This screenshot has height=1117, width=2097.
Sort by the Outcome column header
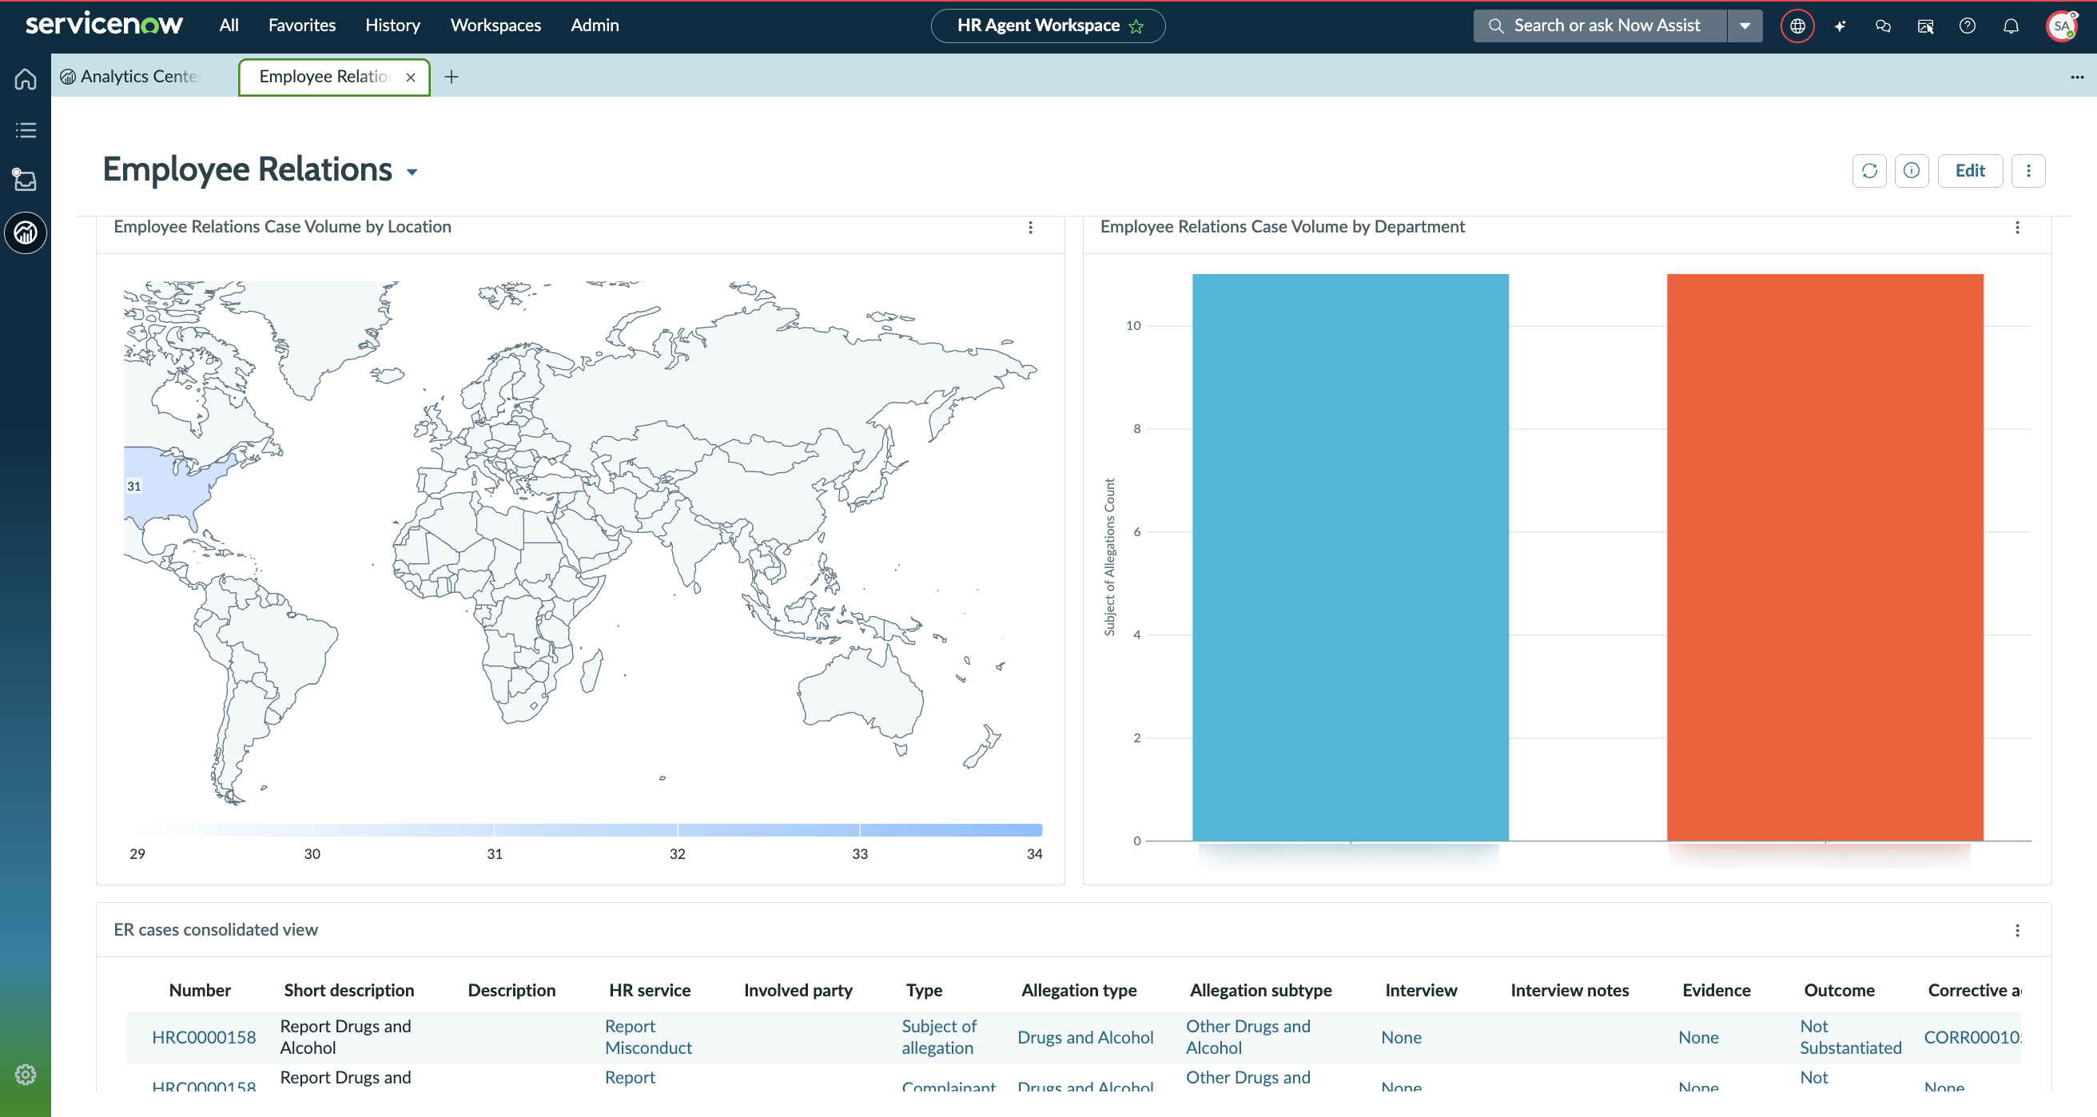(1839, 990)
